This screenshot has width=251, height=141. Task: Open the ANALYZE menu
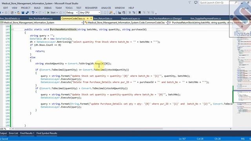coord(106,8)
